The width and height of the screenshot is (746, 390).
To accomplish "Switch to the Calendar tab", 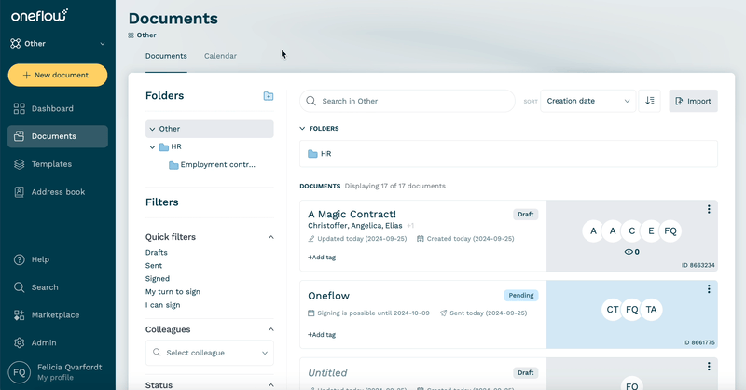I will (x=220, y=56).
